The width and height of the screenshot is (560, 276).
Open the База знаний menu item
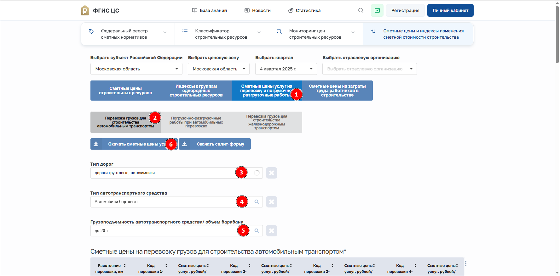[x=210, y=10]
